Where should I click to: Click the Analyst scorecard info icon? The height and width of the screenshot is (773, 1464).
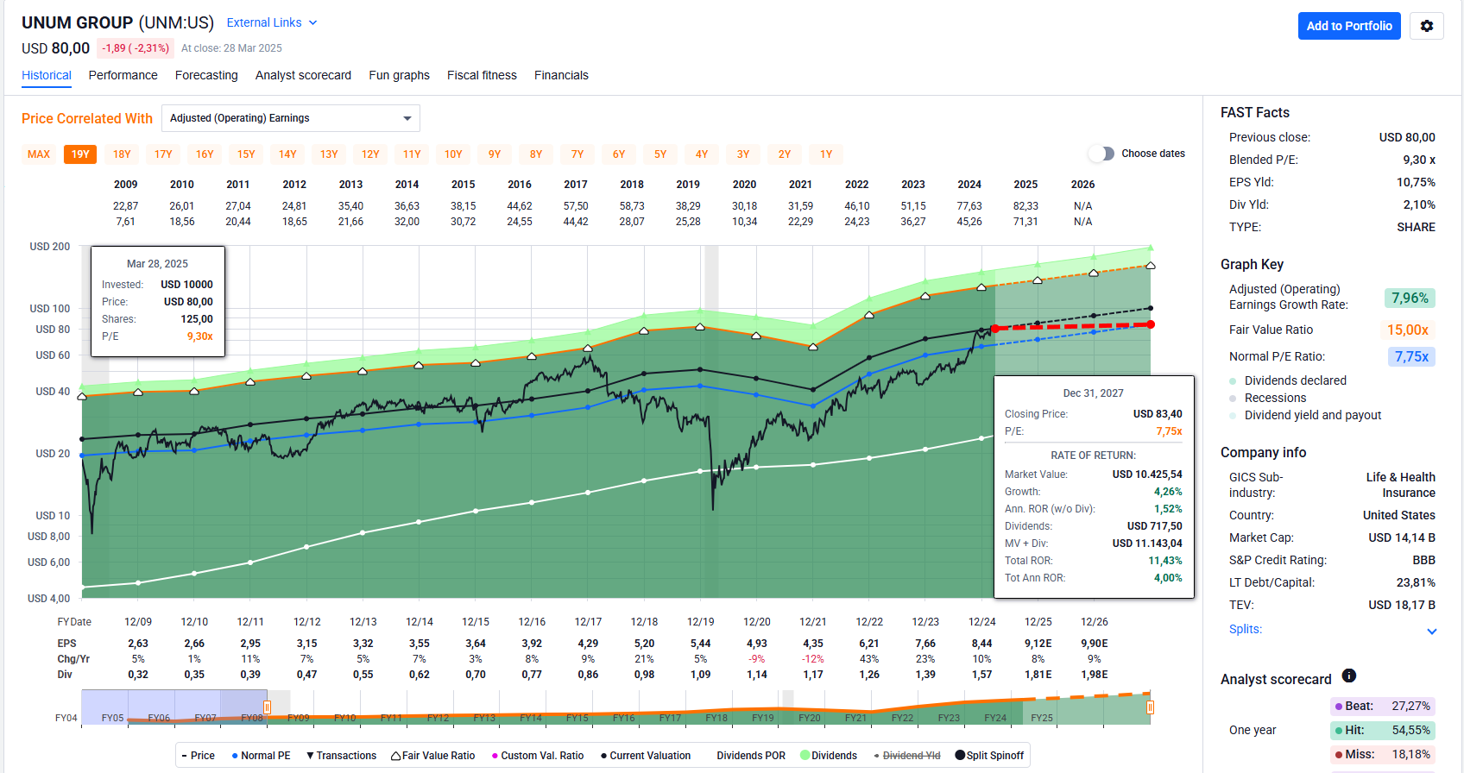[x=1349, y=676]
